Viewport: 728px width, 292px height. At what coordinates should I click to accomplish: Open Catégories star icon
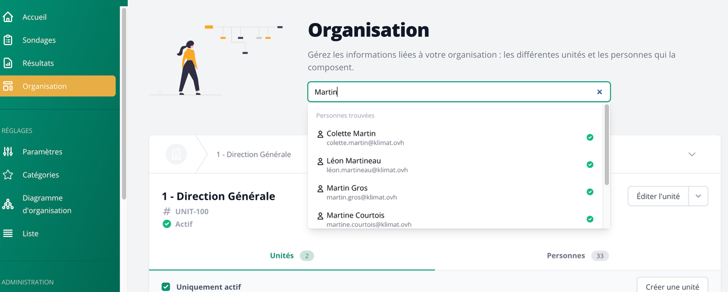pos(8,175)
